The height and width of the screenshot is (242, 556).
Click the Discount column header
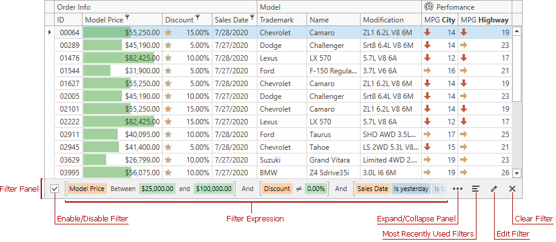click(x=187, y=20)
